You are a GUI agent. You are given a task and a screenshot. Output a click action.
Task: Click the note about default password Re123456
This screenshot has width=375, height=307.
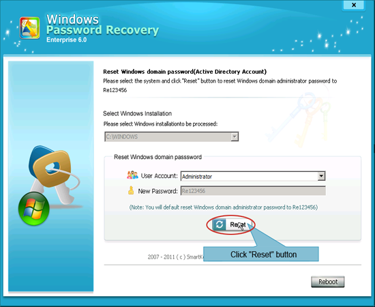pos(224,207)
